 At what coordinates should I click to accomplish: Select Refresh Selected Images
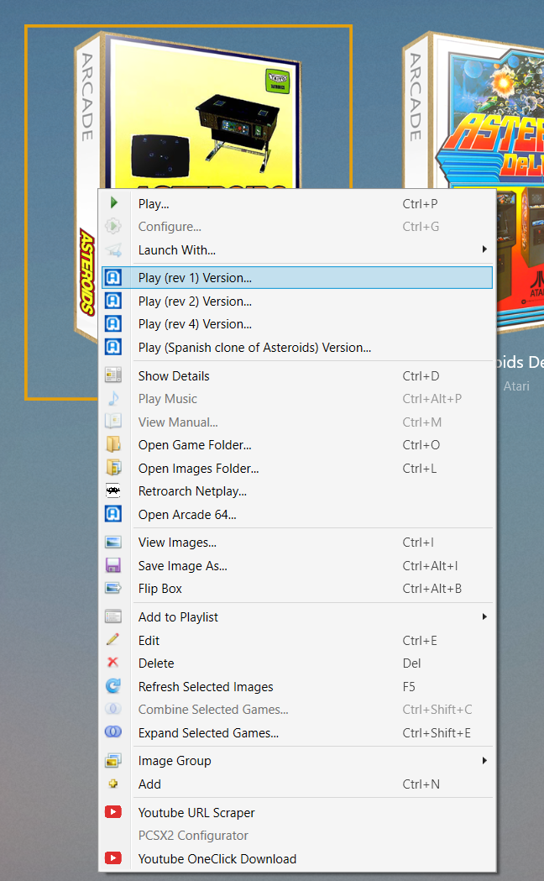[x=297, y=687]
